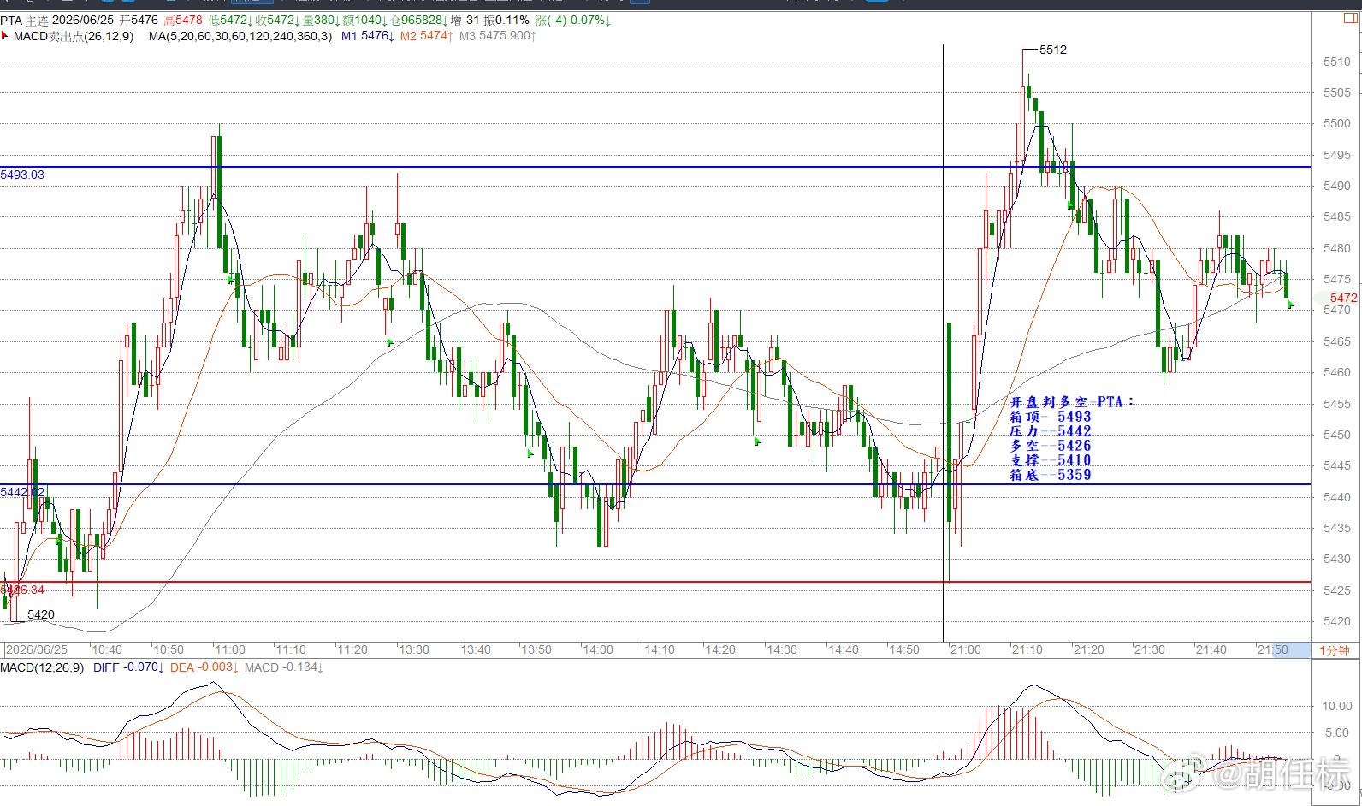Click the green signal arrow near 14:30 candles

[758, 442]
